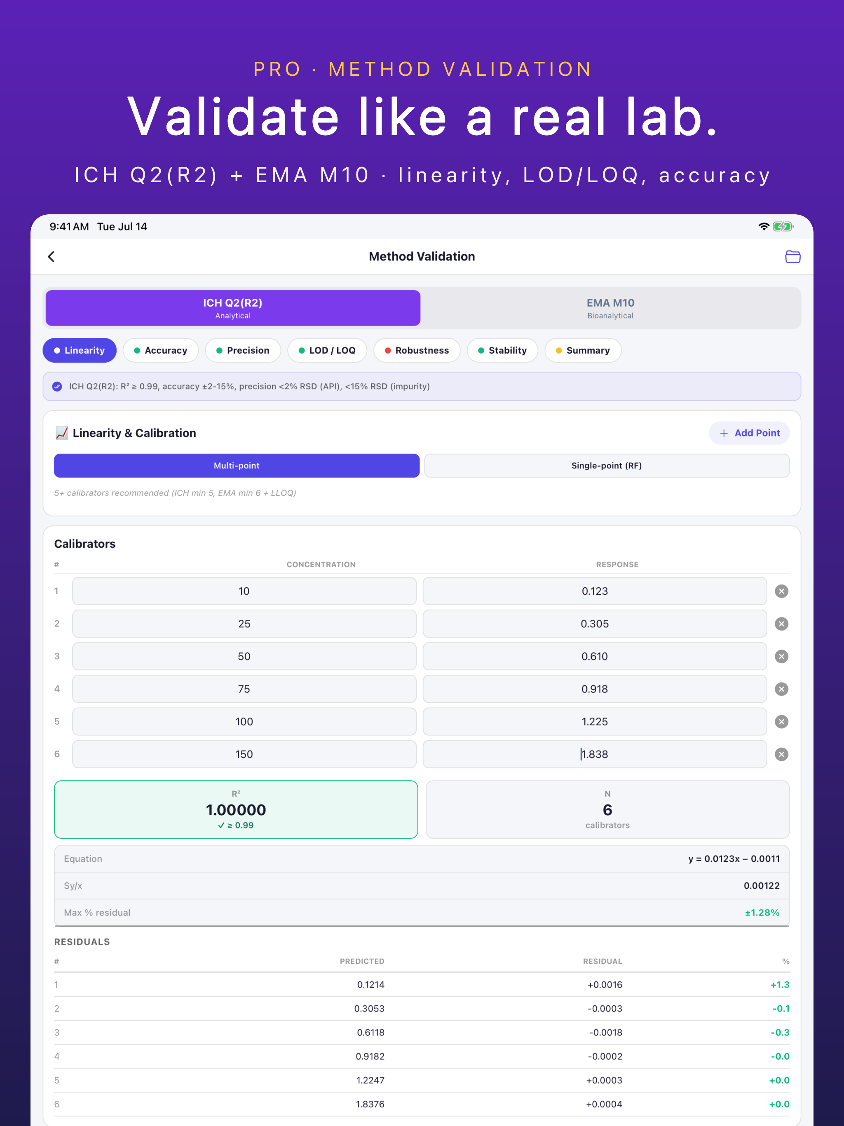844x1126 pixels.
Task: Click equation value y = 0.0123x – 0.0011
Action: [734, 859]
